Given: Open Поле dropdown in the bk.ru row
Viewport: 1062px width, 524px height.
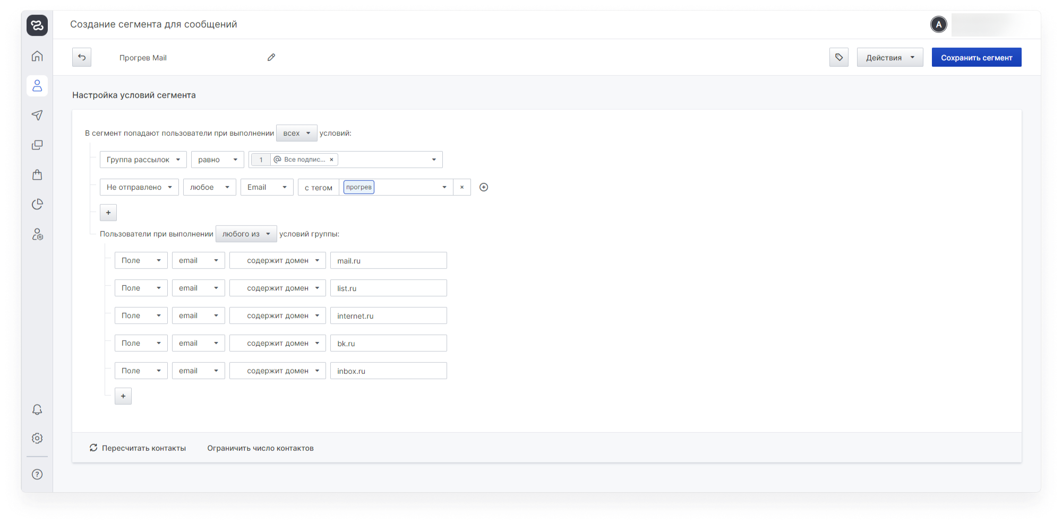Looking at the screenshot, I should click(141, 343).
